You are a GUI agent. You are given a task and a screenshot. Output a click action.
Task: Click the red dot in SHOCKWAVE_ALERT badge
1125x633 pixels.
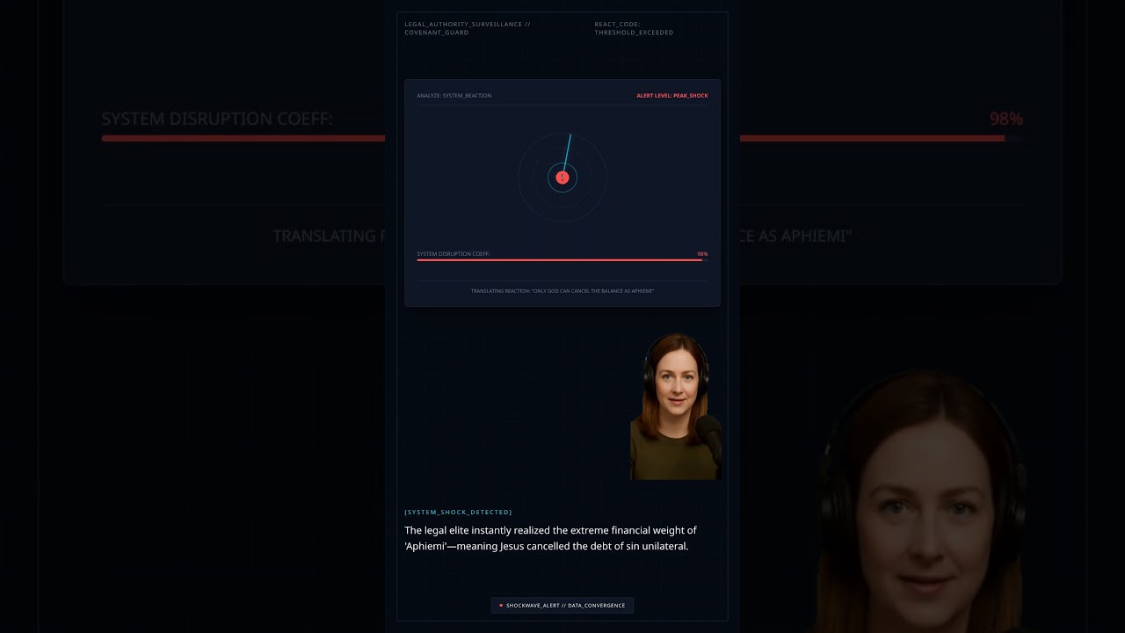(501, 605)
